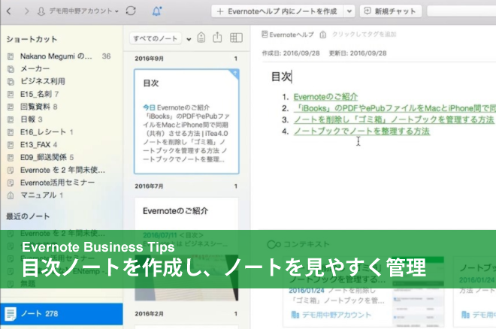Click the 2016年2月 group header
The width and height of the screenshot is (496, 329).
click(149, 314)
